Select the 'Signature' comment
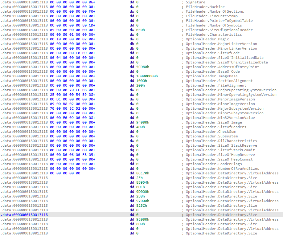Viewport: 283px width, 236px height. 195,2
